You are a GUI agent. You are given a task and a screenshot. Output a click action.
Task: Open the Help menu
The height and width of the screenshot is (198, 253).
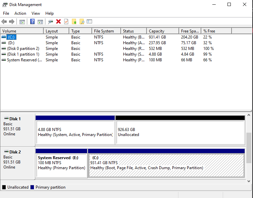tap(49, 13)
